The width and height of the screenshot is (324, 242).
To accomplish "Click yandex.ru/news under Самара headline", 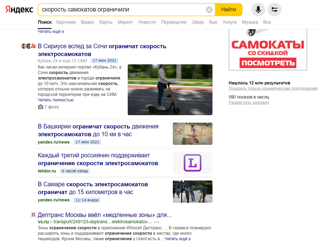I will click(x=53, y=200).
